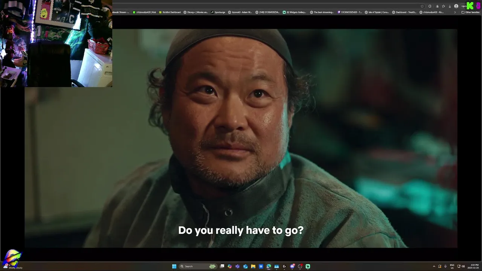This screenshot has width=482, height=271.
Task: Open the browser downloads icon
Action: click(450, 6)
